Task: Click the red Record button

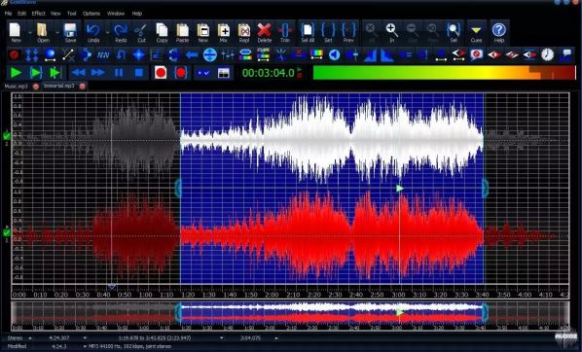Action: click(161, 73)
